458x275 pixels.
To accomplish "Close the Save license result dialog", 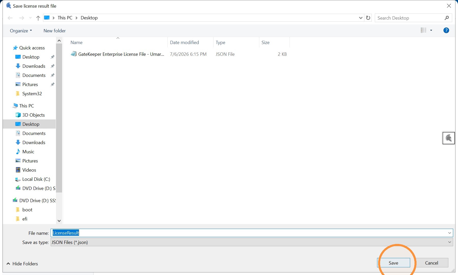I will 449,6.
